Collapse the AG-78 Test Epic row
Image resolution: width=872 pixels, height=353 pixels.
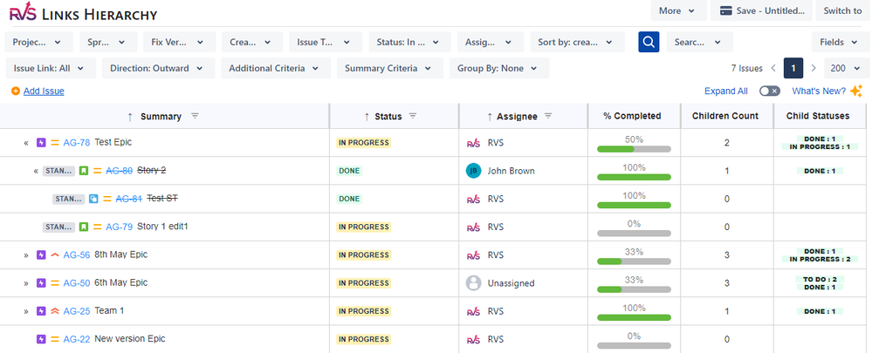[26, 143]
